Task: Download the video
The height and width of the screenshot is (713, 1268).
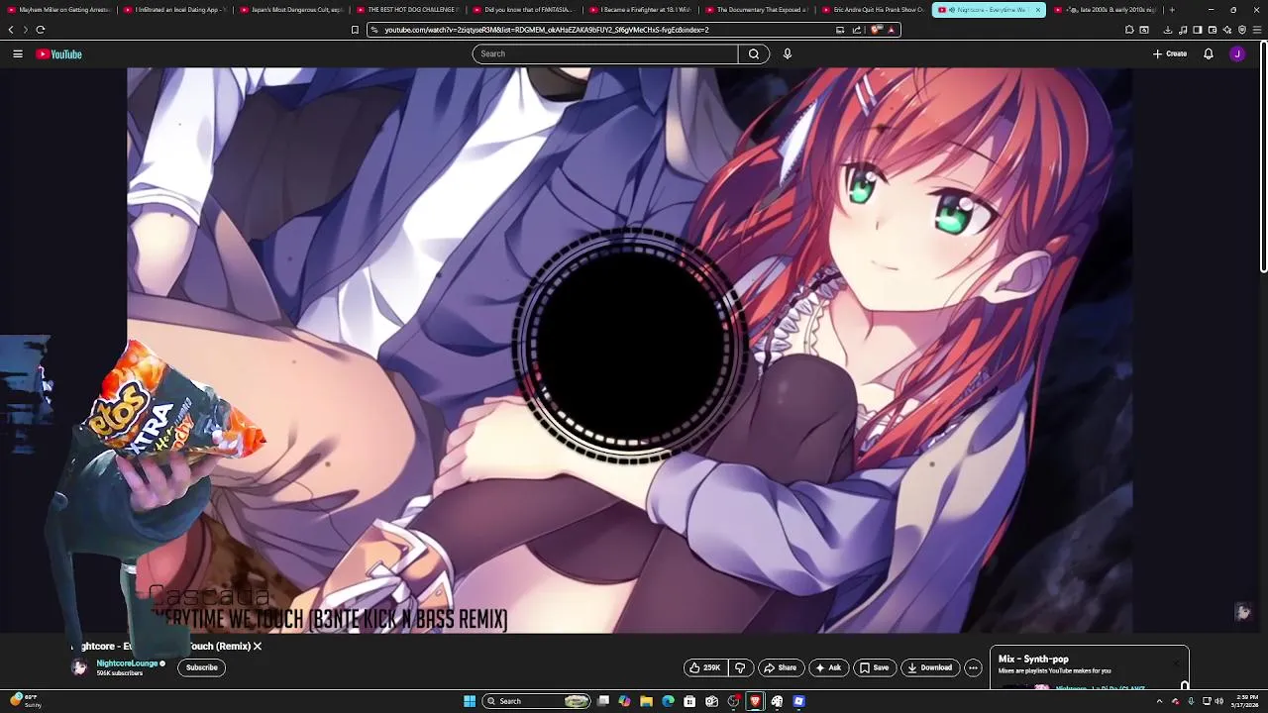Action: click(930, 667)
